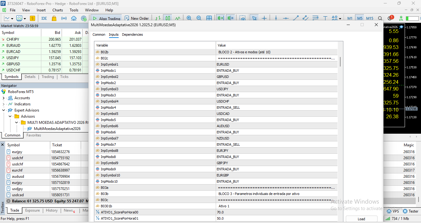Click the search magnifier icon

[380, 18]
